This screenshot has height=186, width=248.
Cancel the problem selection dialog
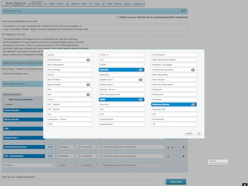tap(189, 133)
